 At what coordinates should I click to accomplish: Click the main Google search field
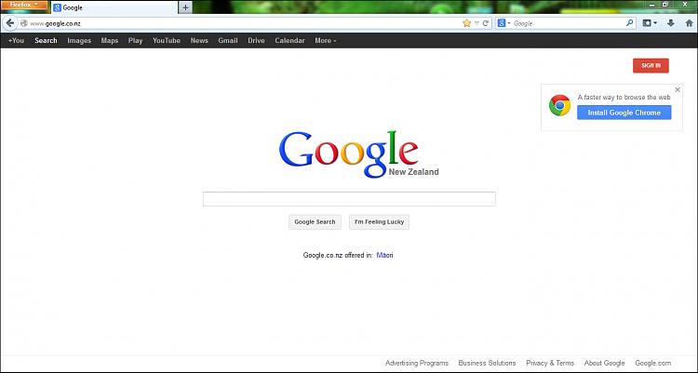(x=349, y=199)
